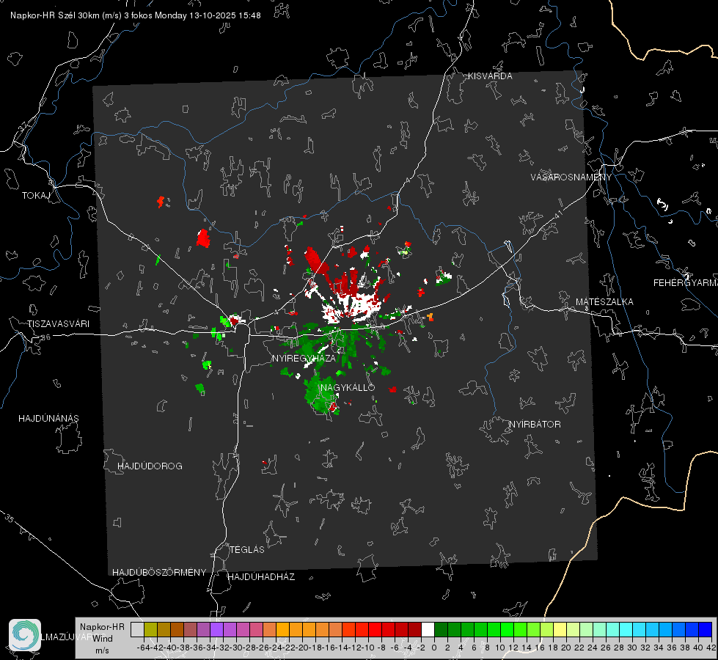Pick the olive swatch between -64 and -42
The width and height of the screenshot is (718, 660).
click(150, 629)
